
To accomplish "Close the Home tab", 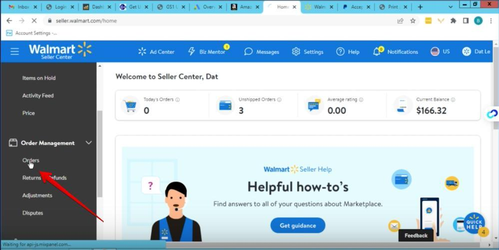I will [293, 7].
